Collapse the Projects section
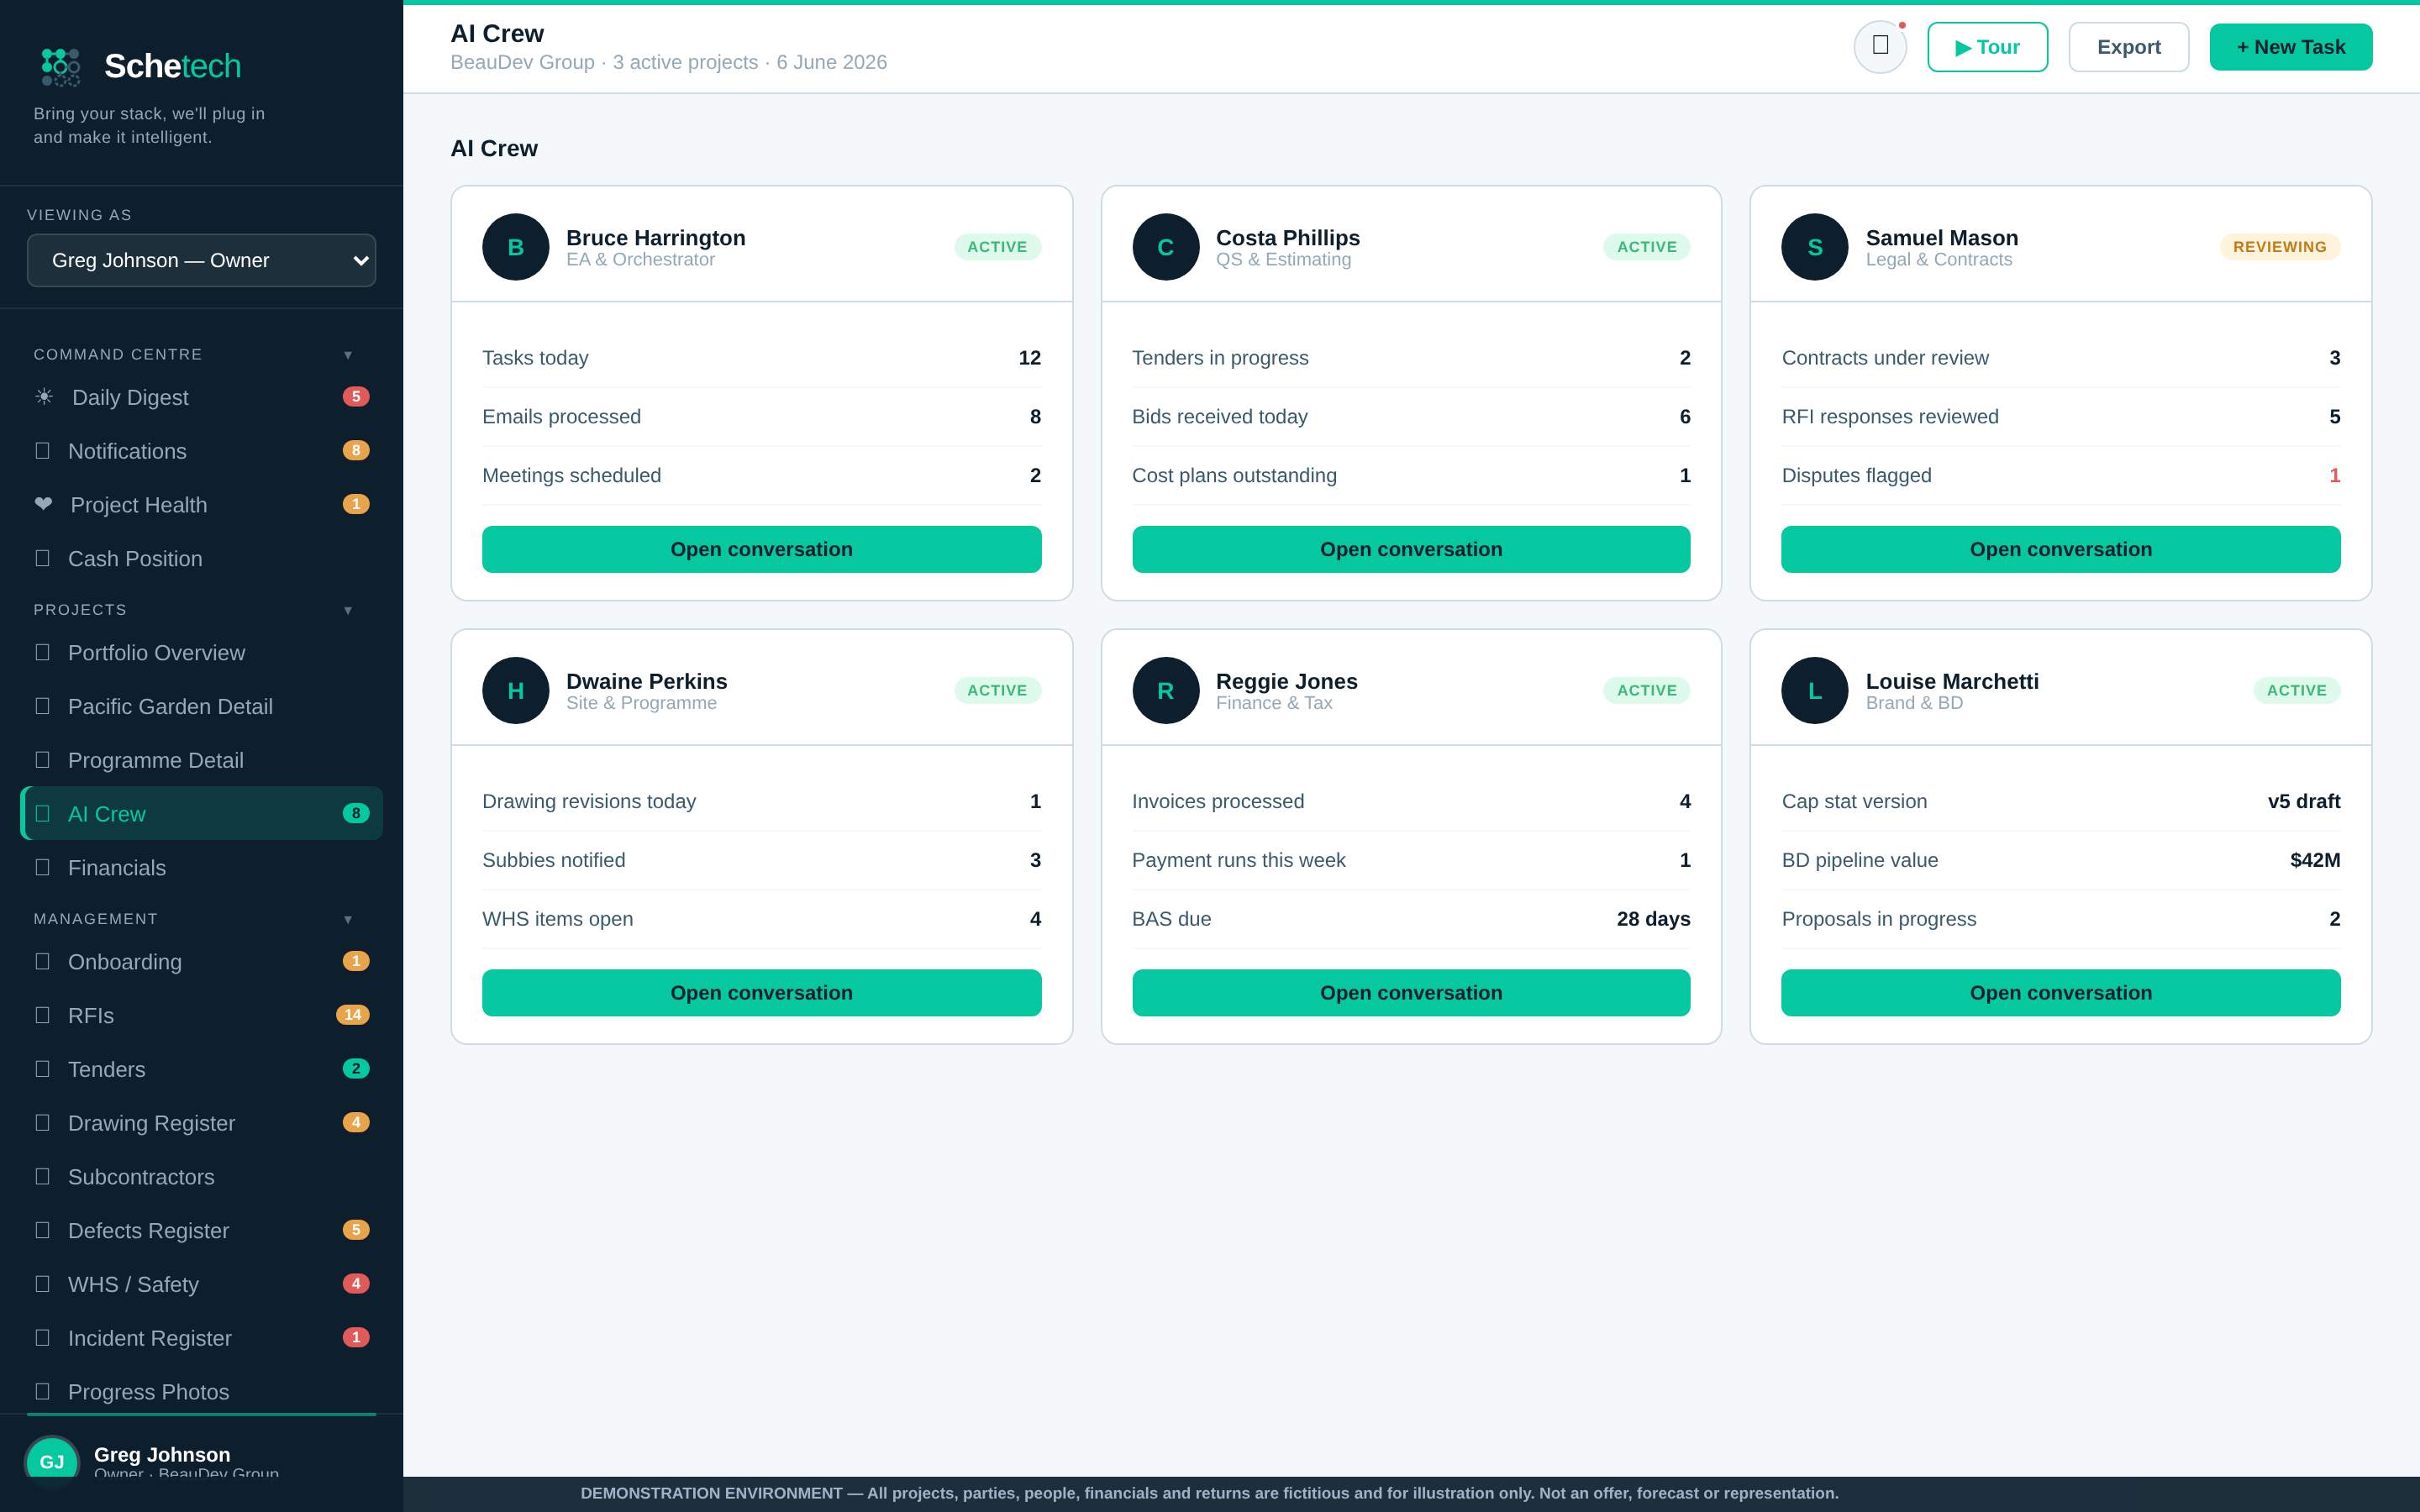The width and height of the screenshot is (2420, 1512). [x=348, y=610]
